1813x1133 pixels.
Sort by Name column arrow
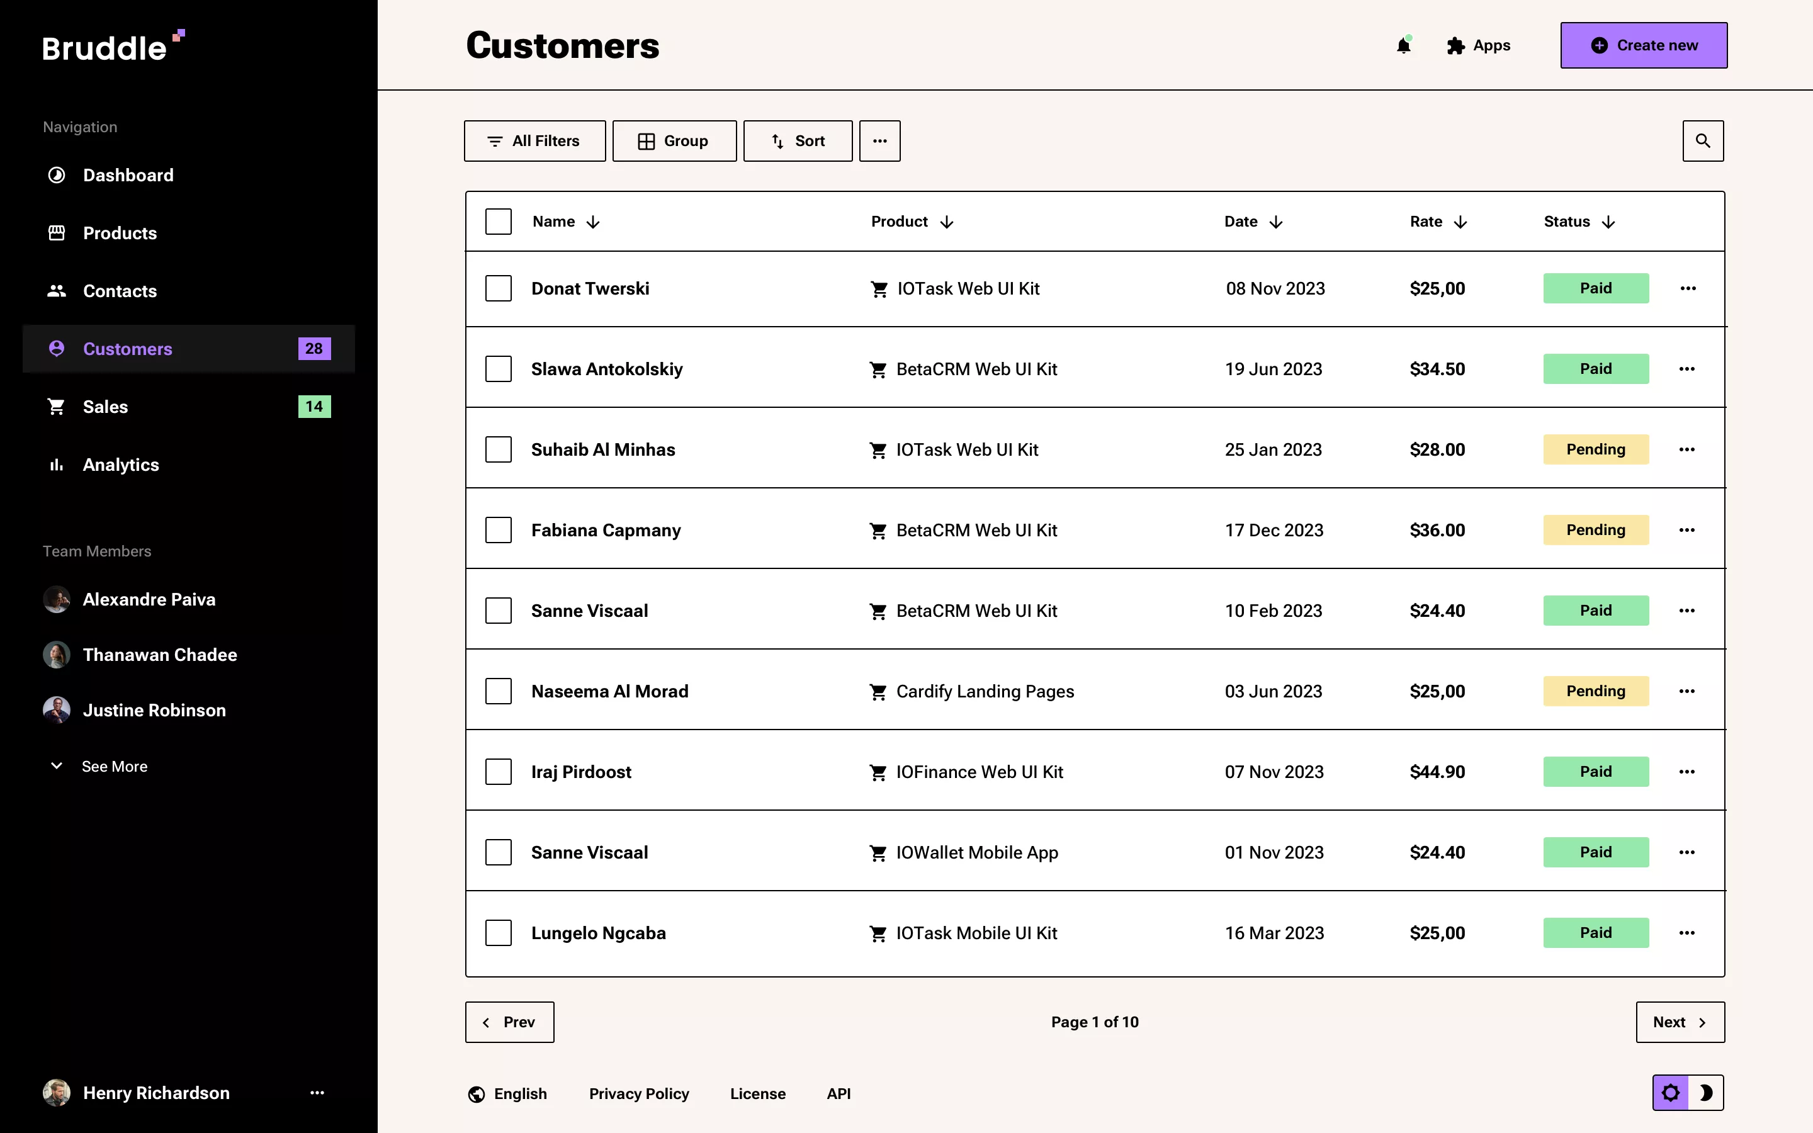tap(592, 223)
